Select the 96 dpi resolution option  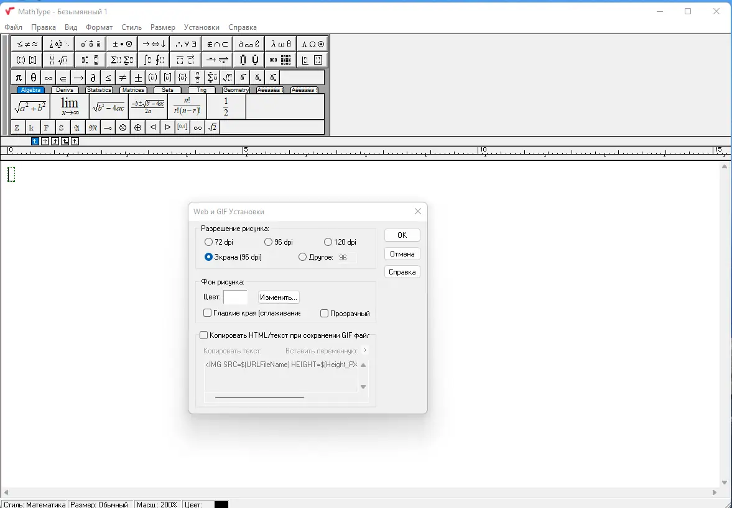[x=269, y=242]
